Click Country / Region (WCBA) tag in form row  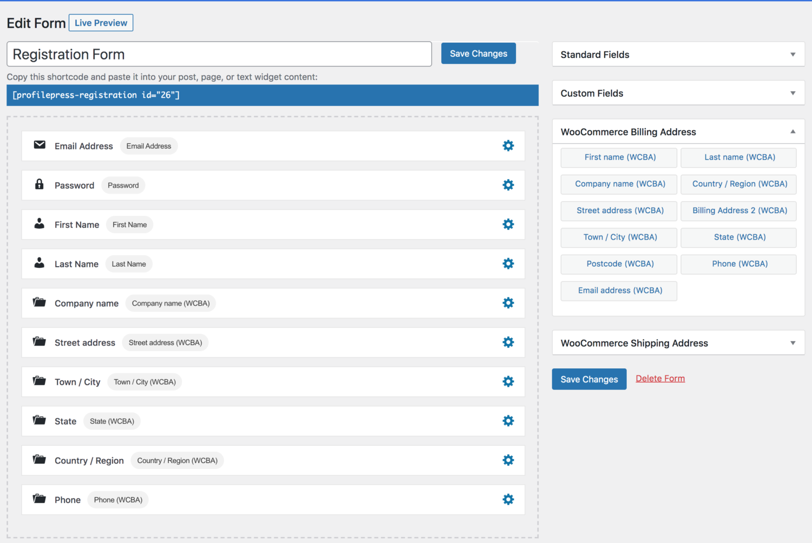click(x=177, y=460)
